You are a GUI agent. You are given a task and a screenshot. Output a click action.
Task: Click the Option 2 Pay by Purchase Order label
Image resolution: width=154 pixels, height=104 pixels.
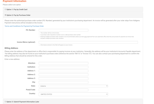pyautogui.click(x=18, y=15)
